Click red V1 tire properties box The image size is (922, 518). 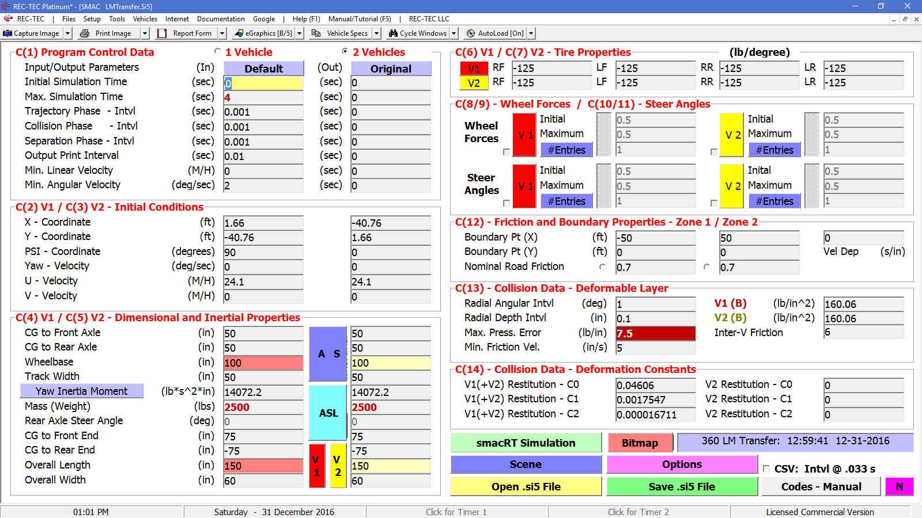pos(474,68)
